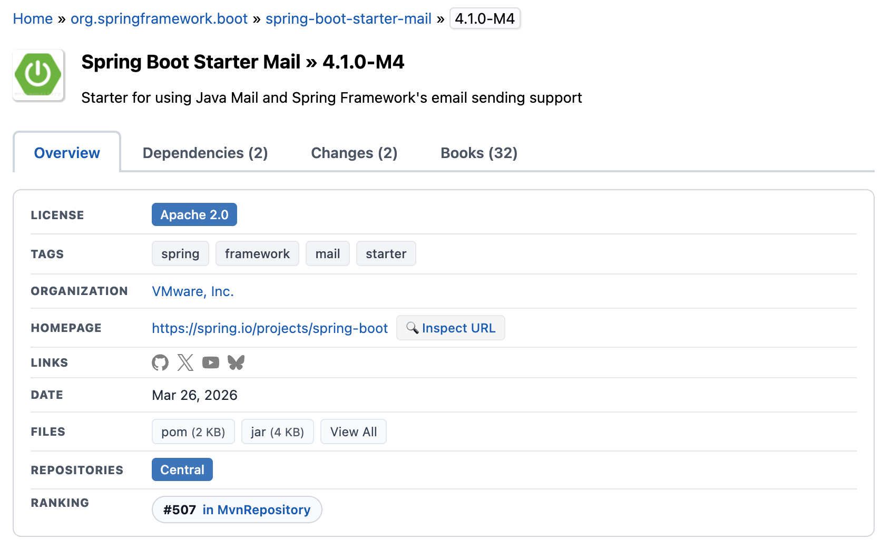Open the Dependencies (2) tab

205,153
